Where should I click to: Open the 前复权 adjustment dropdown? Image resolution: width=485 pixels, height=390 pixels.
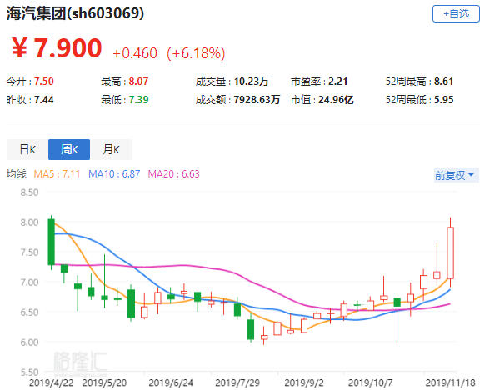(456, 175)
